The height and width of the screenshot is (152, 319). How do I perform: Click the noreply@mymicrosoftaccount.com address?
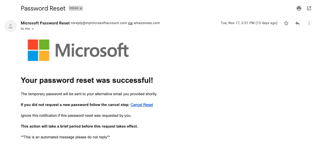pyautogui.click(x=99, y=23)
